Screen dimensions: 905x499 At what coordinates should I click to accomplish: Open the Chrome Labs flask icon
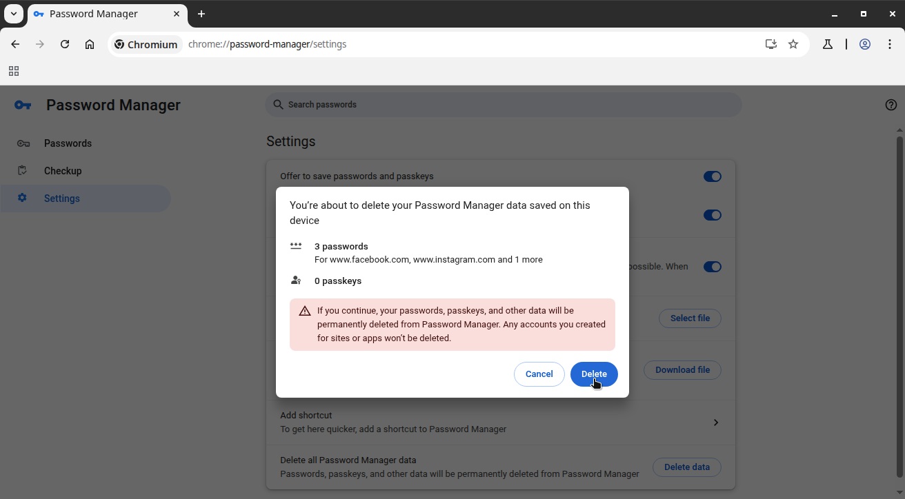827,44
